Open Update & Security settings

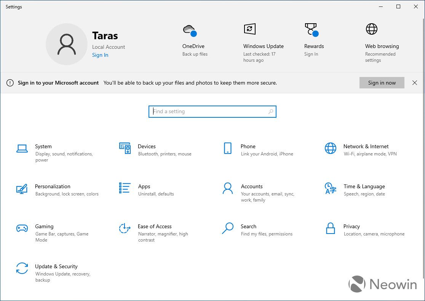(x=56, y=266)
